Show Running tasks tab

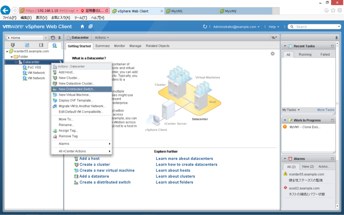click(305, 55)
